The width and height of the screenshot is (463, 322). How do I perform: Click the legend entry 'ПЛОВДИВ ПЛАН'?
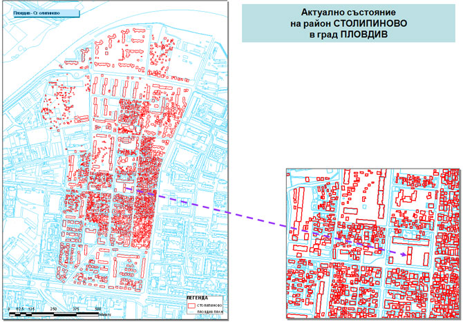click(x=210, y=312)
